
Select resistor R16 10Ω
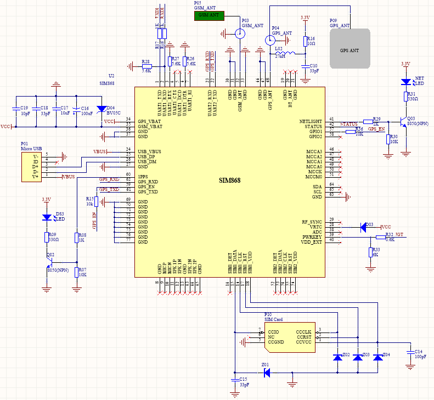(x=305, y=41)
